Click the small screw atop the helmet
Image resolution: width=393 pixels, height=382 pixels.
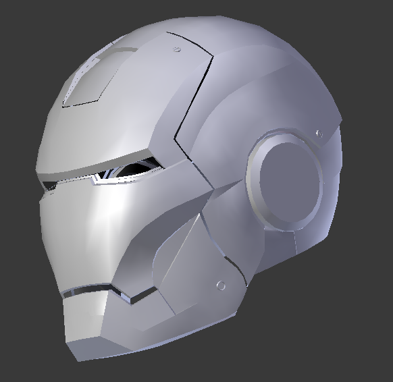point(177,49)
